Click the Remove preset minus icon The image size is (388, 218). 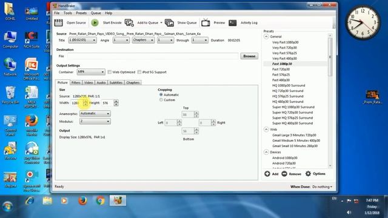284,174
